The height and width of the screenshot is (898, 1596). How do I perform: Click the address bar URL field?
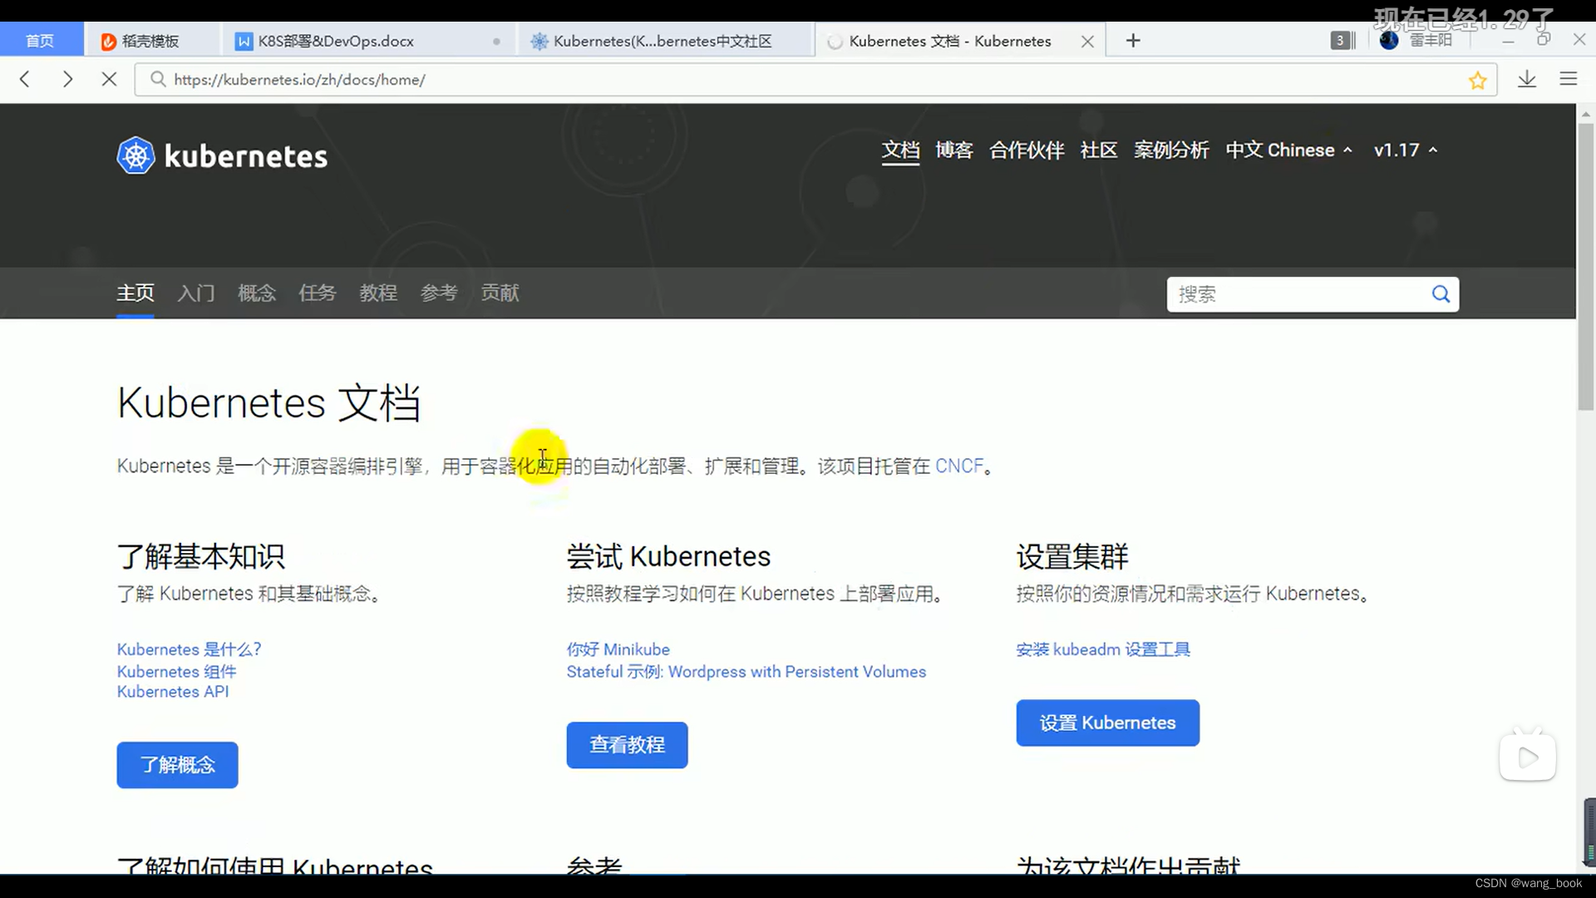(x=815, y=80)
